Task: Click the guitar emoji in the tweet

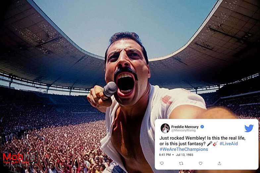Action: click(215, 143)
